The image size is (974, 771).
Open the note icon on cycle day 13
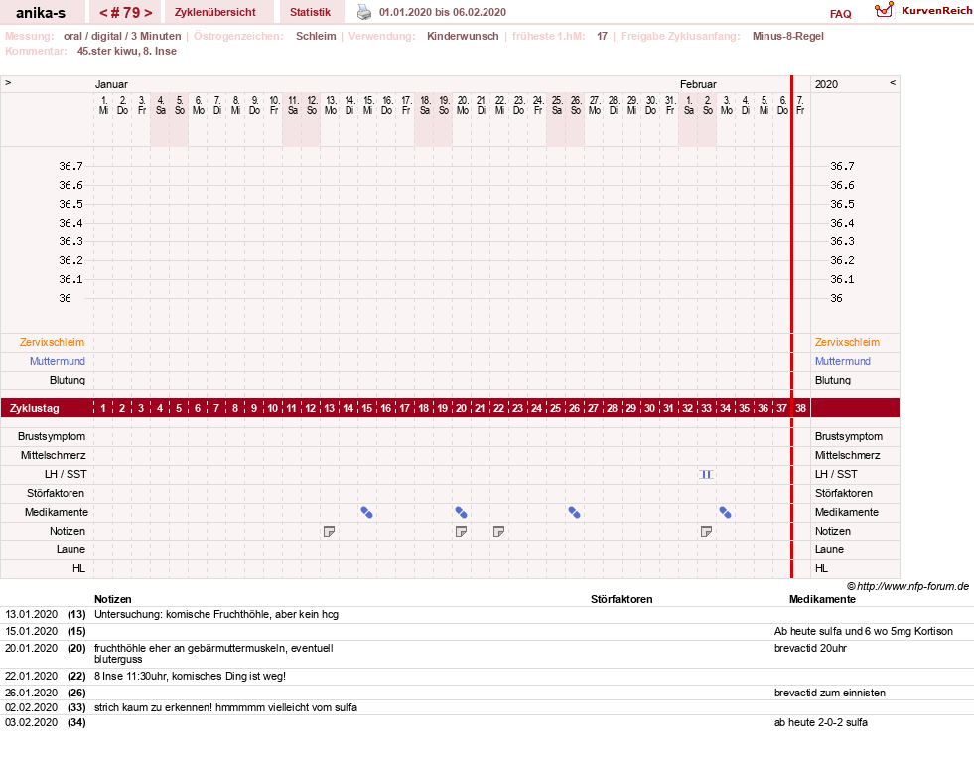pos(330,531)
